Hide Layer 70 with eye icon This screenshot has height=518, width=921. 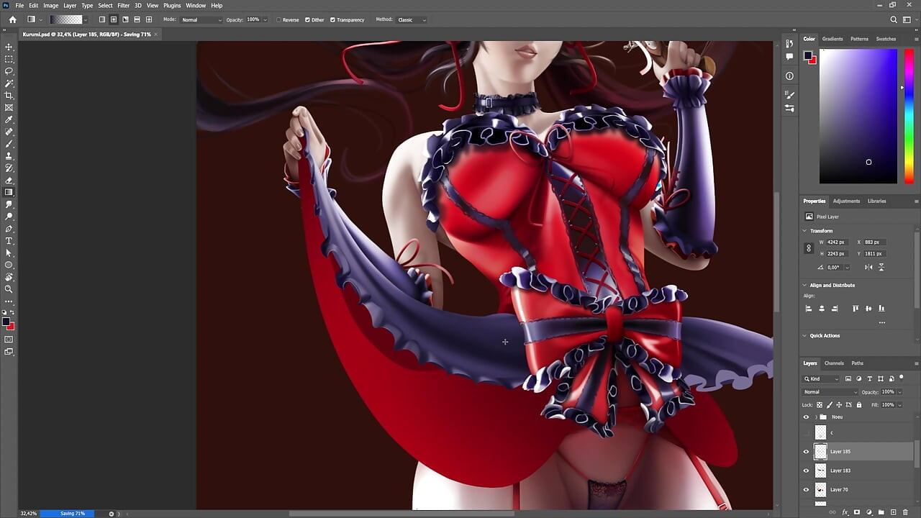click(806, 489)
